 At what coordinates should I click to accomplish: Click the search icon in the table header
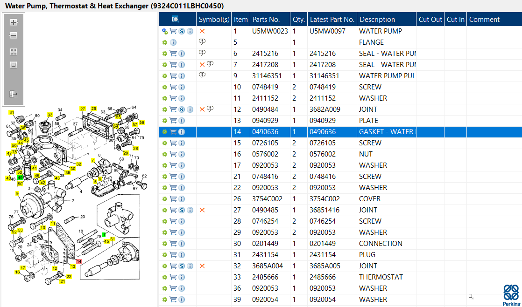[176, 19]
